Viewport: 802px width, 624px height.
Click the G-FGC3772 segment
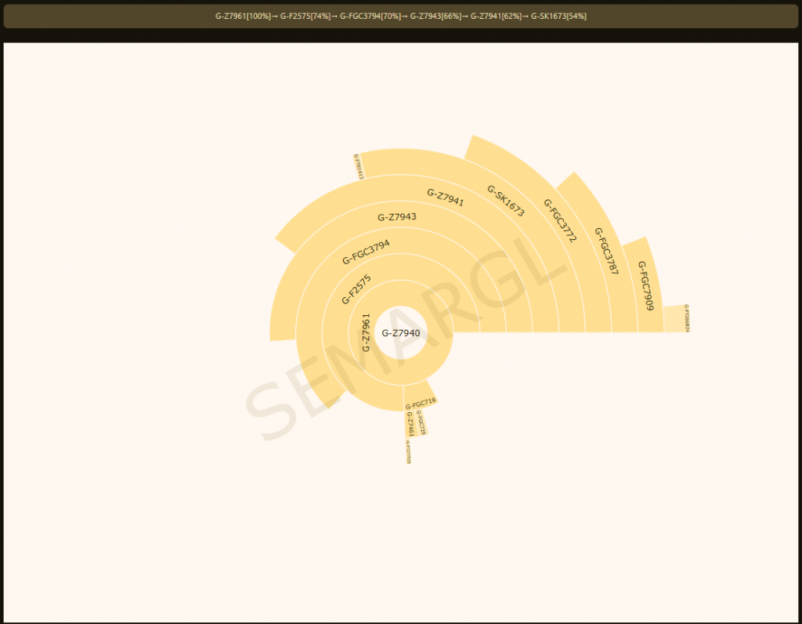pos(559,220)
